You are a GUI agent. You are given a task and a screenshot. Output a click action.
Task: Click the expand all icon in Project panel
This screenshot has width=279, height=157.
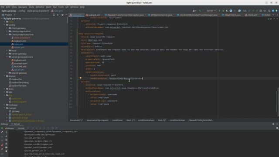pos(54,15)
